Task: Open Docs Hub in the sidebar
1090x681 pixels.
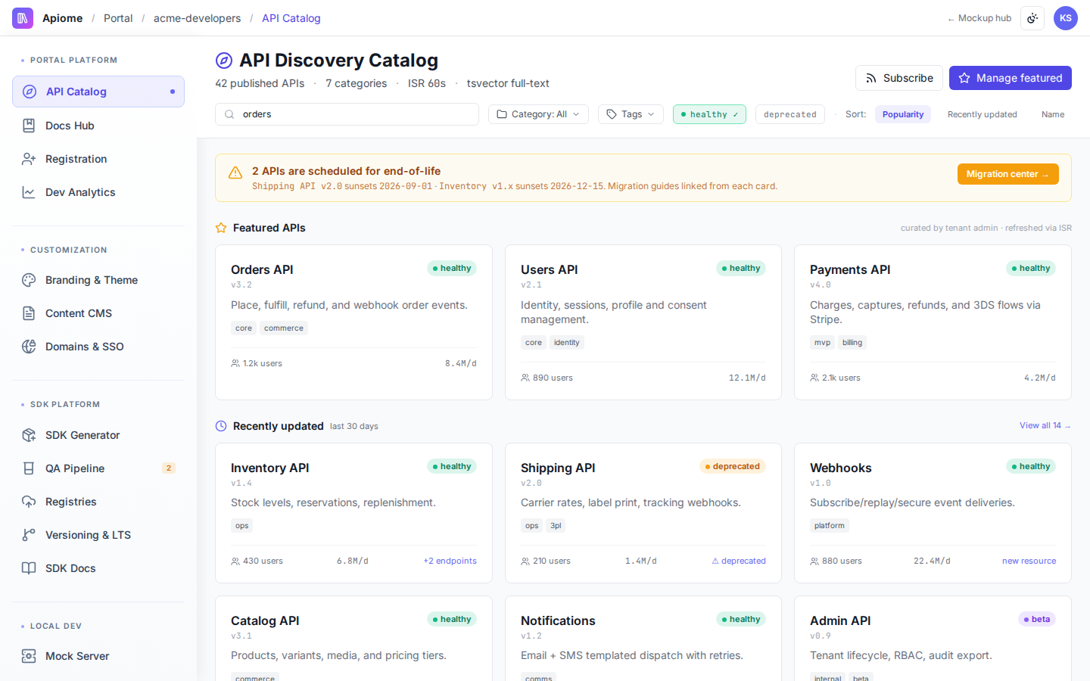Action: (98, 126)
